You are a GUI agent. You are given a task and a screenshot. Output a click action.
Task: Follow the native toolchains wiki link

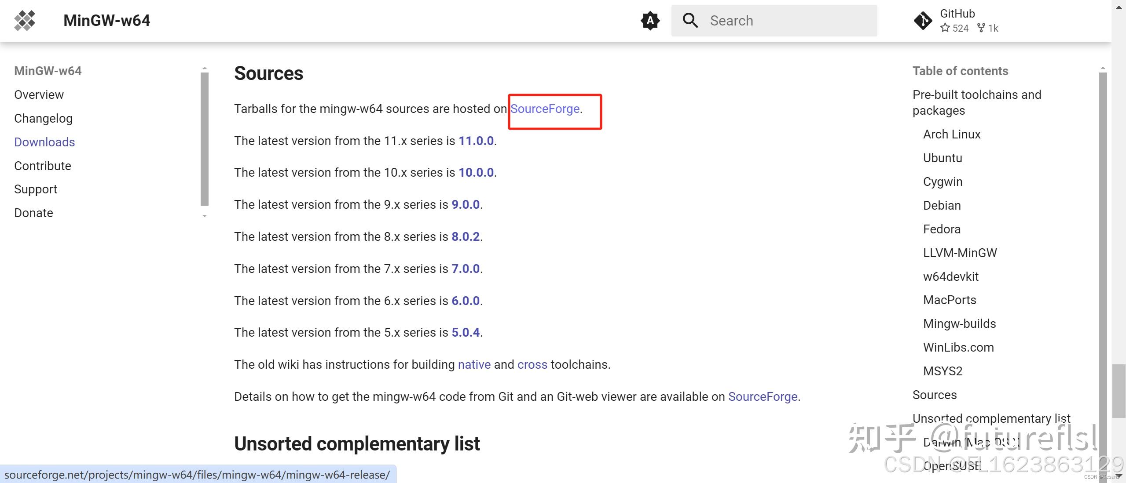click(x=474, y=364)
